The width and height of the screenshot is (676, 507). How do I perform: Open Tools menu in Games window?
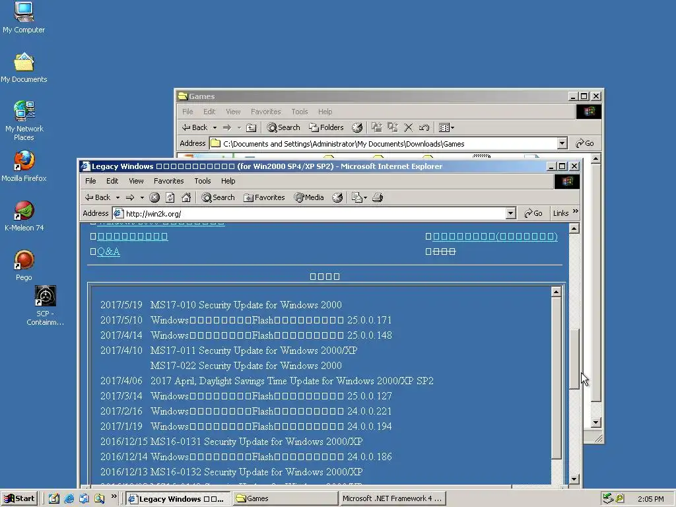299,112
